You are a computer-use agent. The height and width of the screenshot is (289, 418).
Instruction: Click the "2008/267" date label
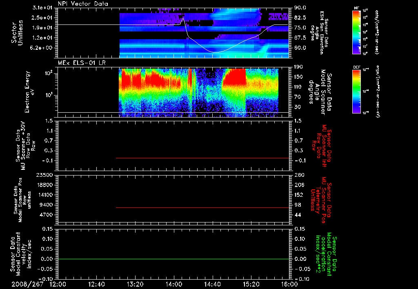[x=27, y=284]
